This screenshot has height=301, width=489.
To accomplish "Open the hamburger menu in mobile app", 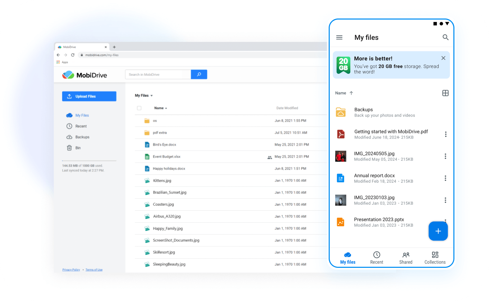I will point(339,37).
